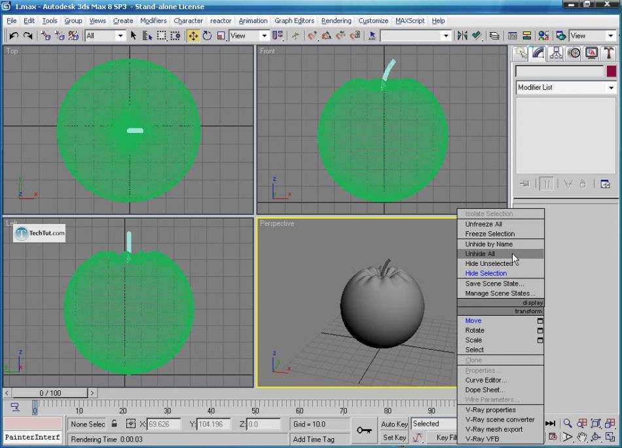Click the Set Key button

click(x=394, y=438)
